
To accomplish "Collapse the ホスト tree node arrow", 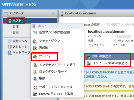I will 6,21.
